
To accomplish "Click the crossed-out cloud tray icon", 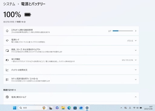I will point(126,108).
